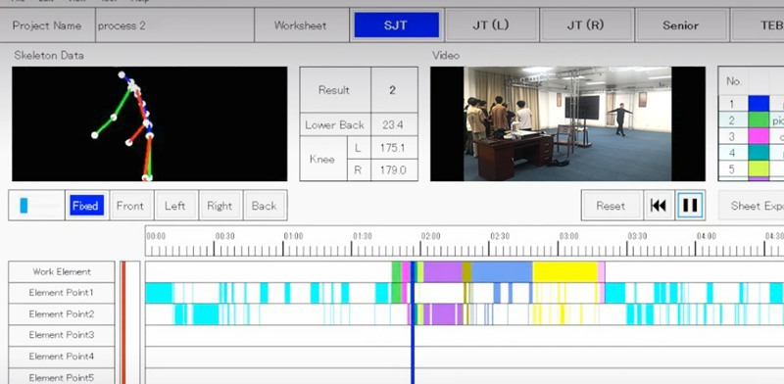
Task: Click the skeleton zoom slider handle
Action: click(x=24, y=206)
